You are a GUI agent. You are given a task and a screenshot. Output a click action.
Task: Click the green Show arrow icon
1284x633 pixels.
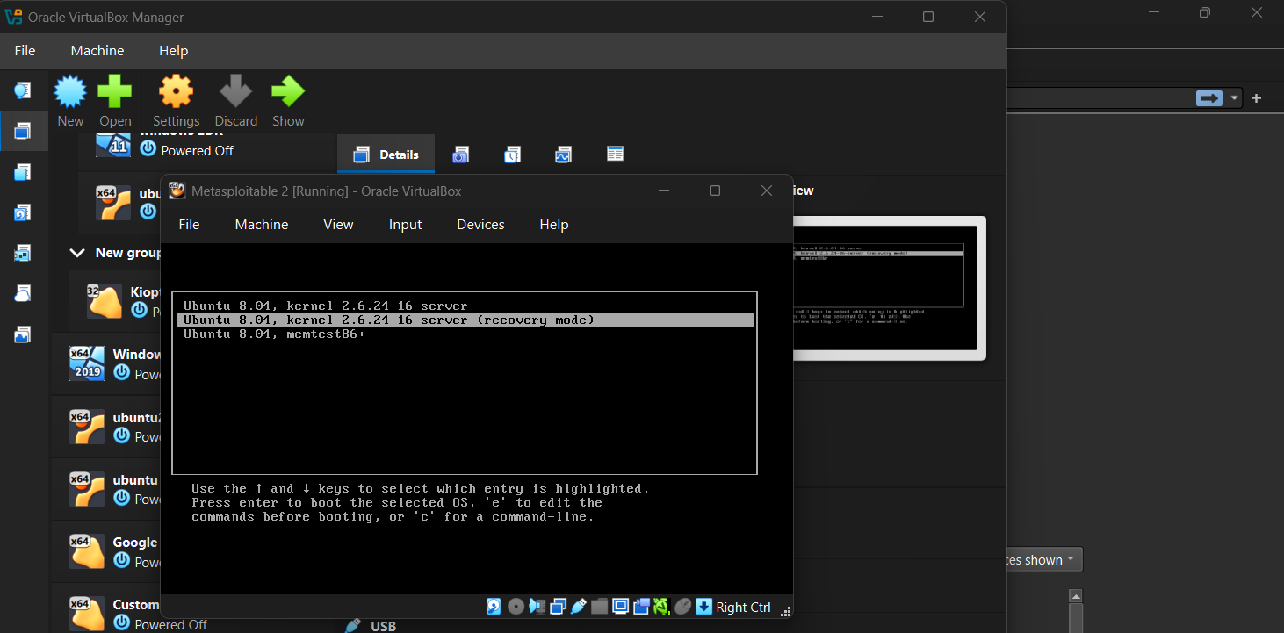287,92
